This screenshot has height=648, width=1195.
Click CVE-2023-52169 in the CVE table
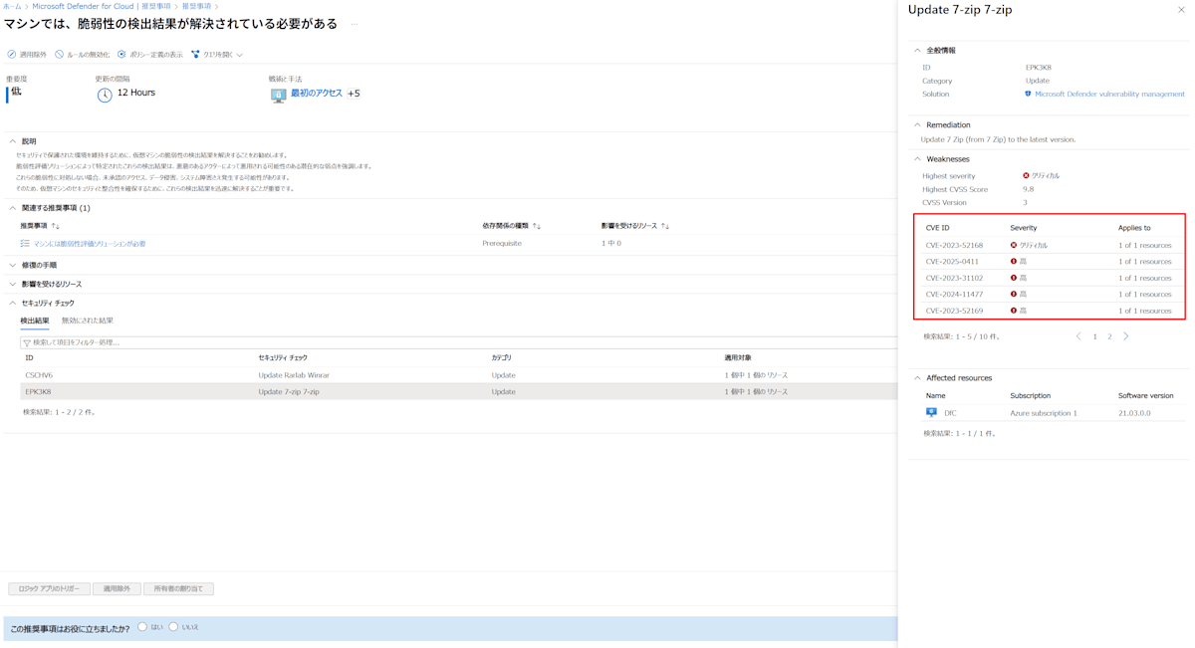point(954,311)
